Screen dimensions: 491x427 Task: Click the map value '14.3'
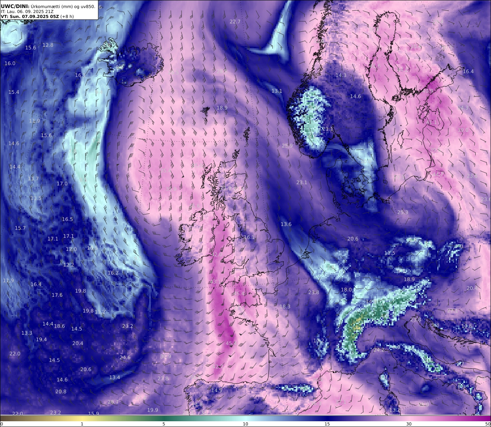pos(341,75)
